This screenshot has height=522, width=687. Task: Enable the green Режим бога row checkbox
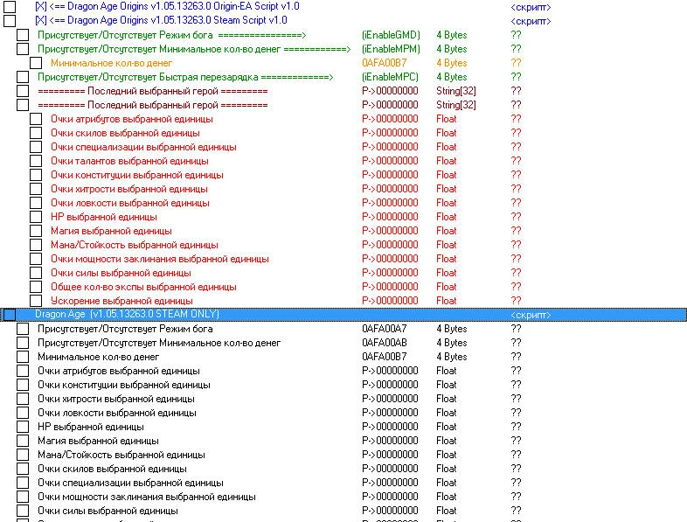click(x=23, y=35)
